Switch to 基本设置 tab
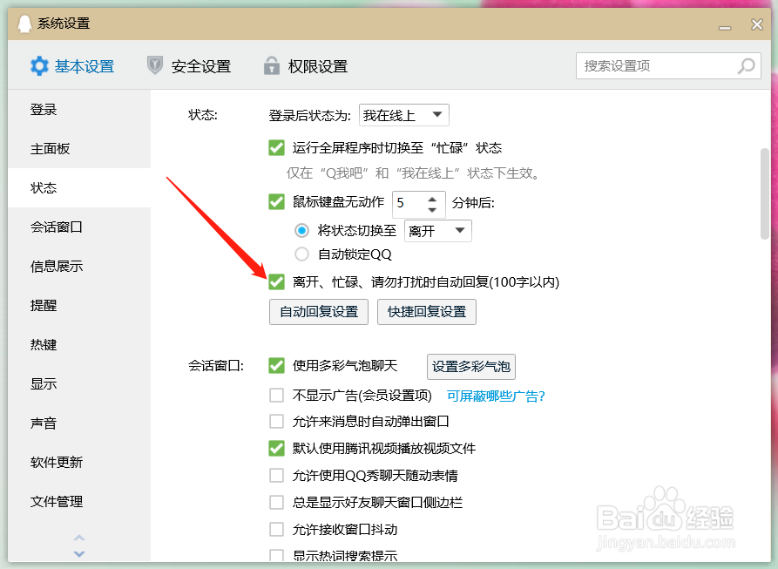Viewport: 778px width, 569px height. [x=72, y=66]
